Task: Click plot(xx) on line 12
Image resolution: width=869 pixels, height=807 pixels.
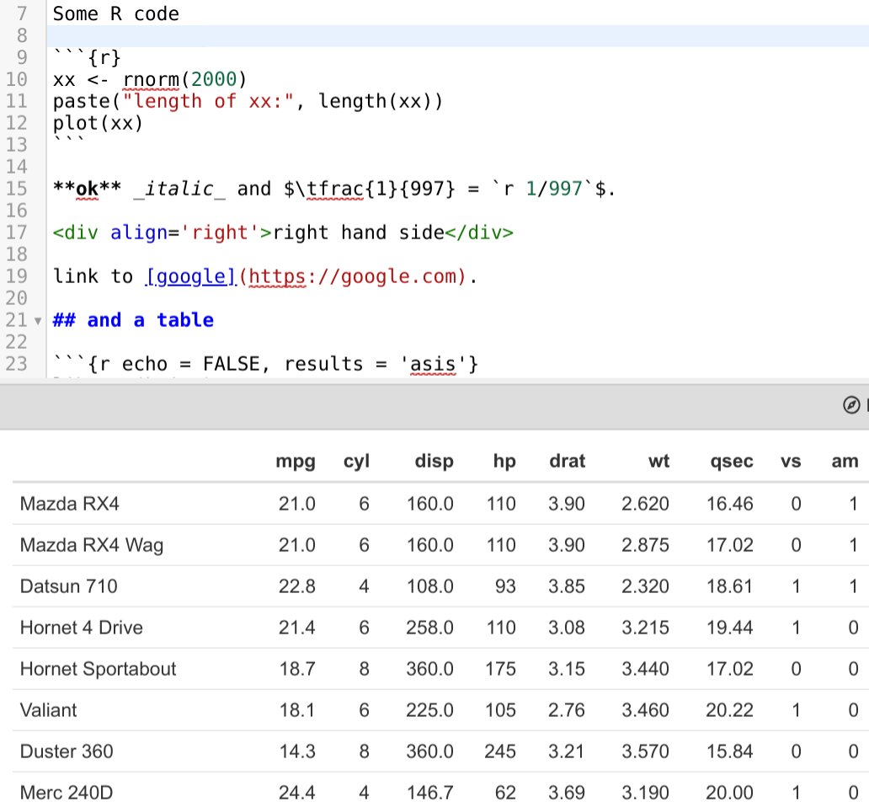Action: tap(98, 123)
